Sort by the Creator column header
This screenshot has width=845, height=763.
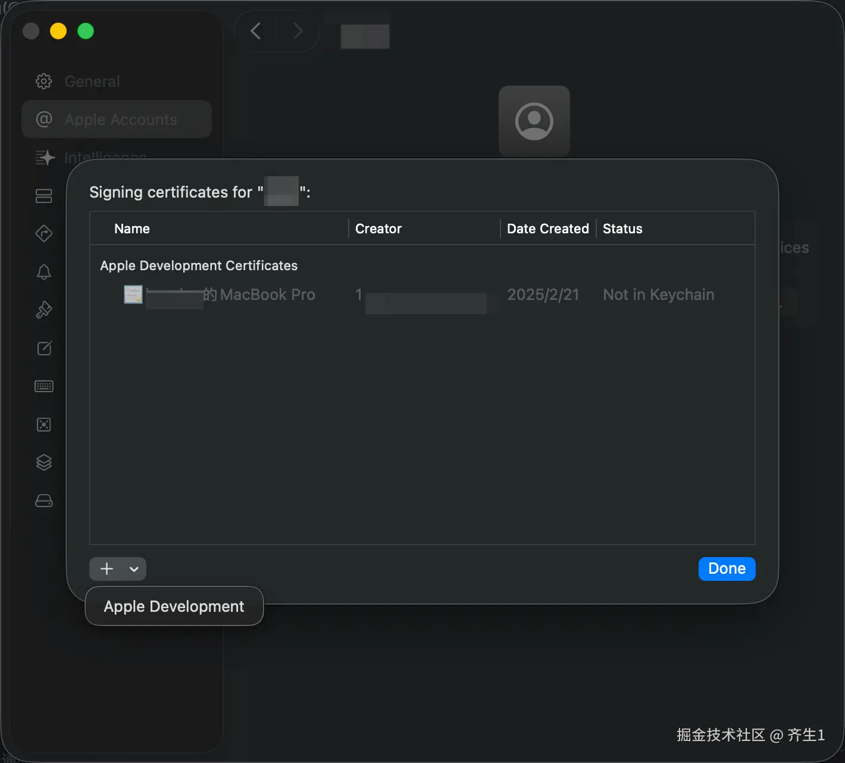[378, 229]
